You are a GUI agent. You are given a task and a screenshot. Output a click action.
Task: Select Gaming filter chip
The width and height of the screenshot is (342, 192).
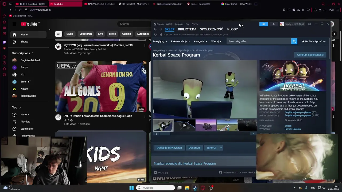pyautogui.click(x=127, y=34)
